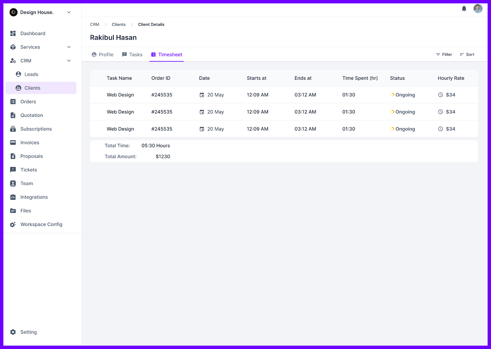Expand the Services menu chevron
This screenshot has height=349, width=491.
(69, 47)
